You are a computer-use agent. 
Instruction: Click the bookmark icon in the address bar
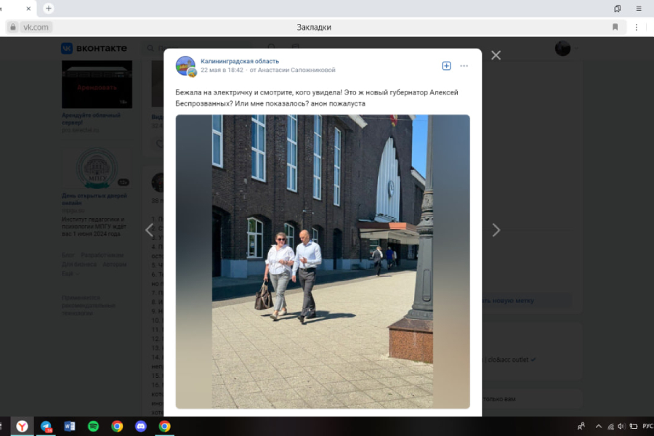coord(615,27)
